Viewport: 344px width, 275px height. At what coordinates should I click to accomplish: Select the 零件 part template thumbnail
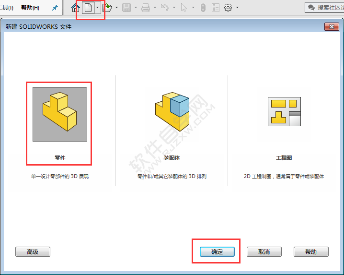[x=60, y=114]
